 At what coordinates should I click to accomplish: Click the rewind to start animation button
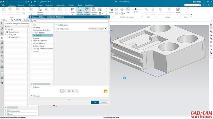coord(116,13)
